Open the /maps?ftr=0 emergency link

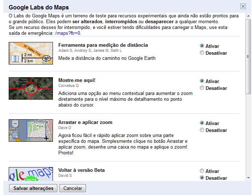coord(68,33)
